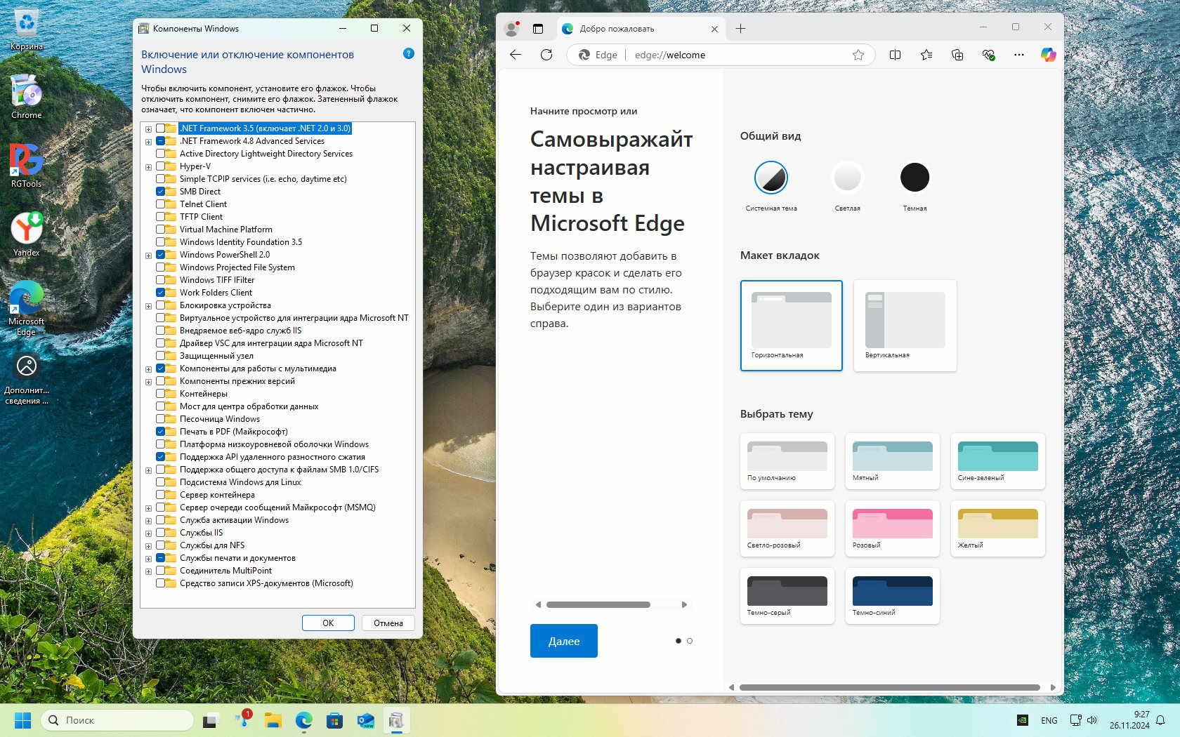The image size is (1180, 737).
Task: Open the Edge favorites list
Action: coord(926,55)
